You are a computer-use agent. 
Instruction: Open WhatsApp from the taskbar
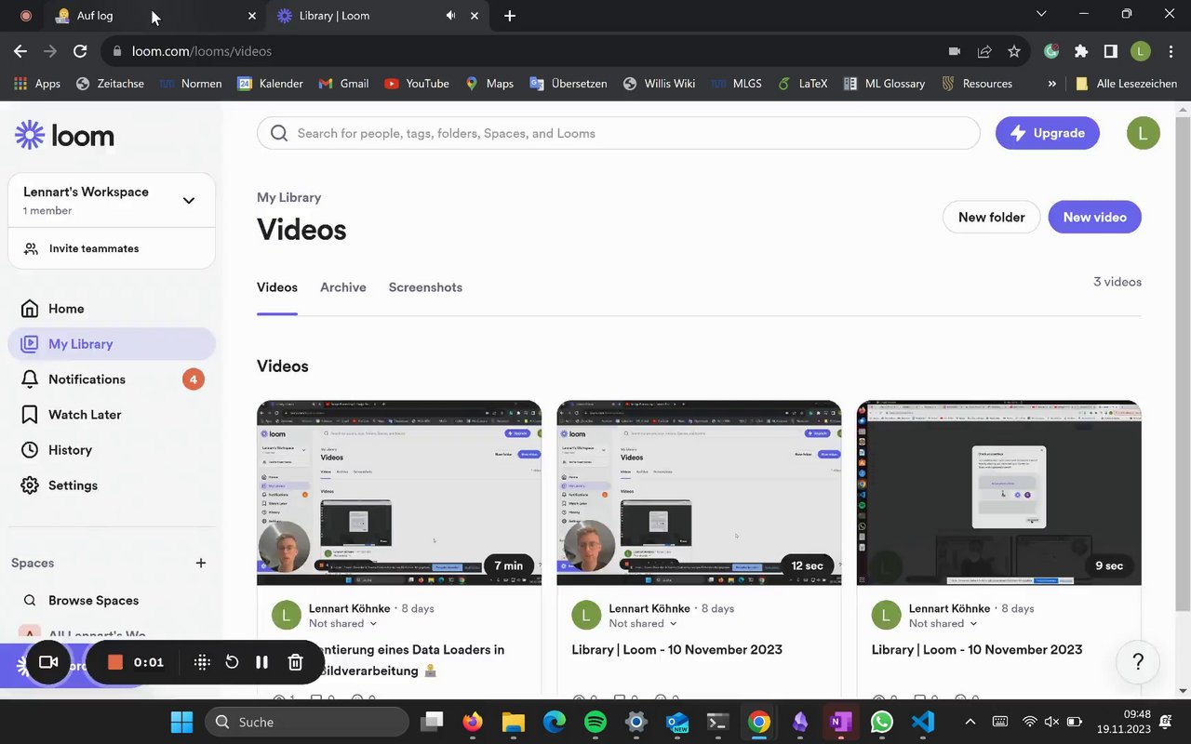coord(881,722)
